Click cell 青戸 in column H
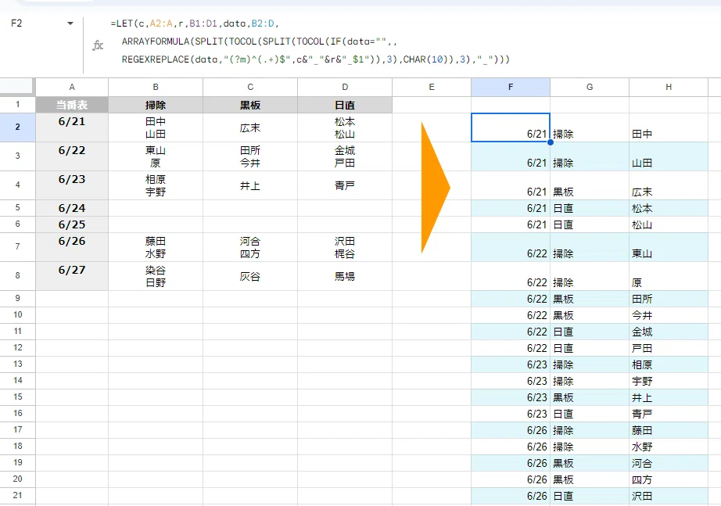Viewport: 721px width, 506px height. pos(669,414)
